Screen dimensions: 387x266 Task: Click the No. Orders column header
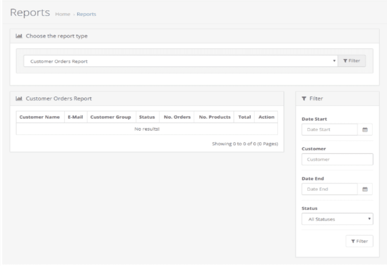pyautogui.click(x=177, y=117)
